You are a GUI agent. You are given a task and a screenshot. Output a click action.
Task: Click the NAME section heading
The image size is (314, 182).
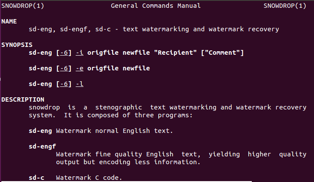9,21
